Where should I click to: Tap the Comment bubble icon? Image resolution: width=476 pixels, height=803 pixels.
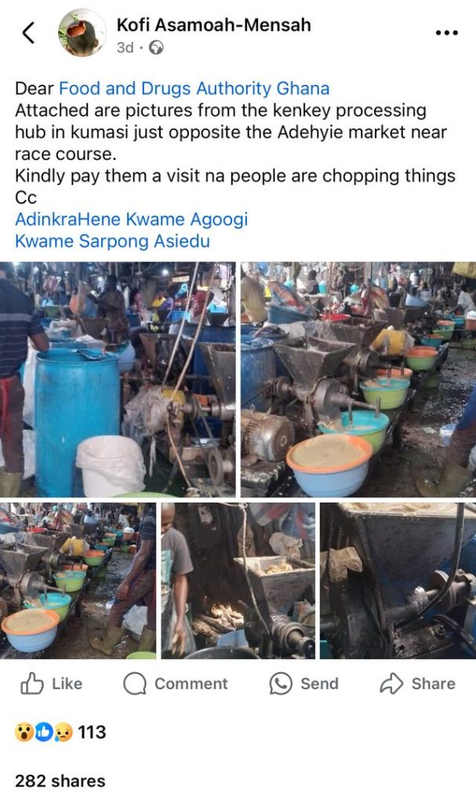click(x=135, y=683)
